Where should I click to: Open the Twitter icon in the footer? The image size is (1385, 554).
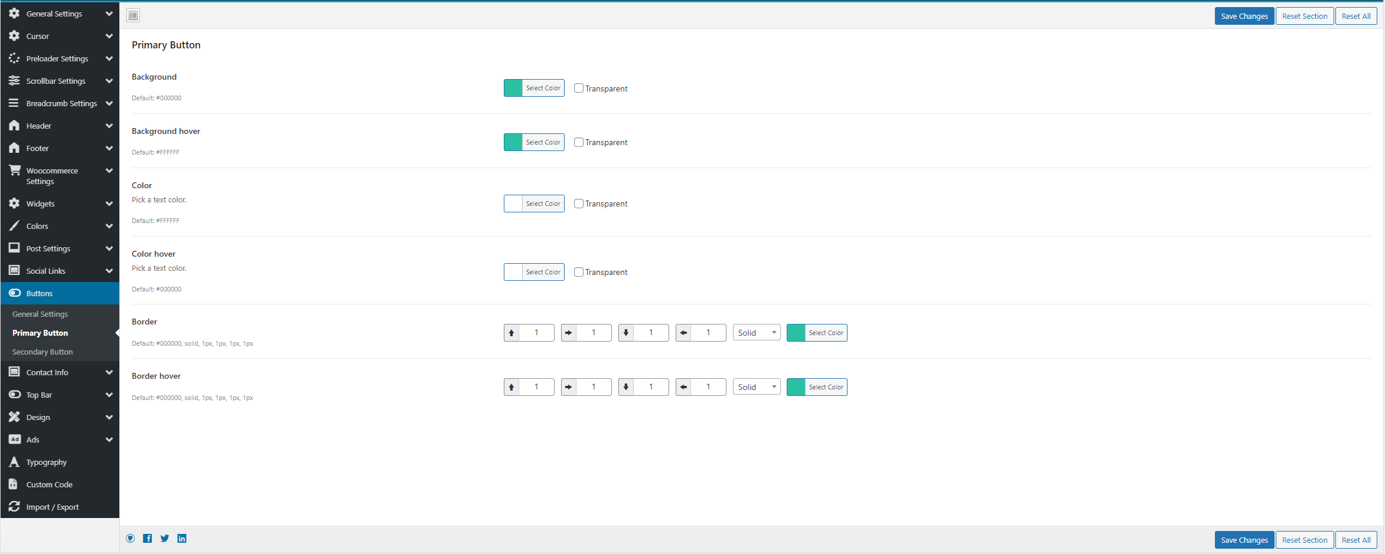point(165,538)
